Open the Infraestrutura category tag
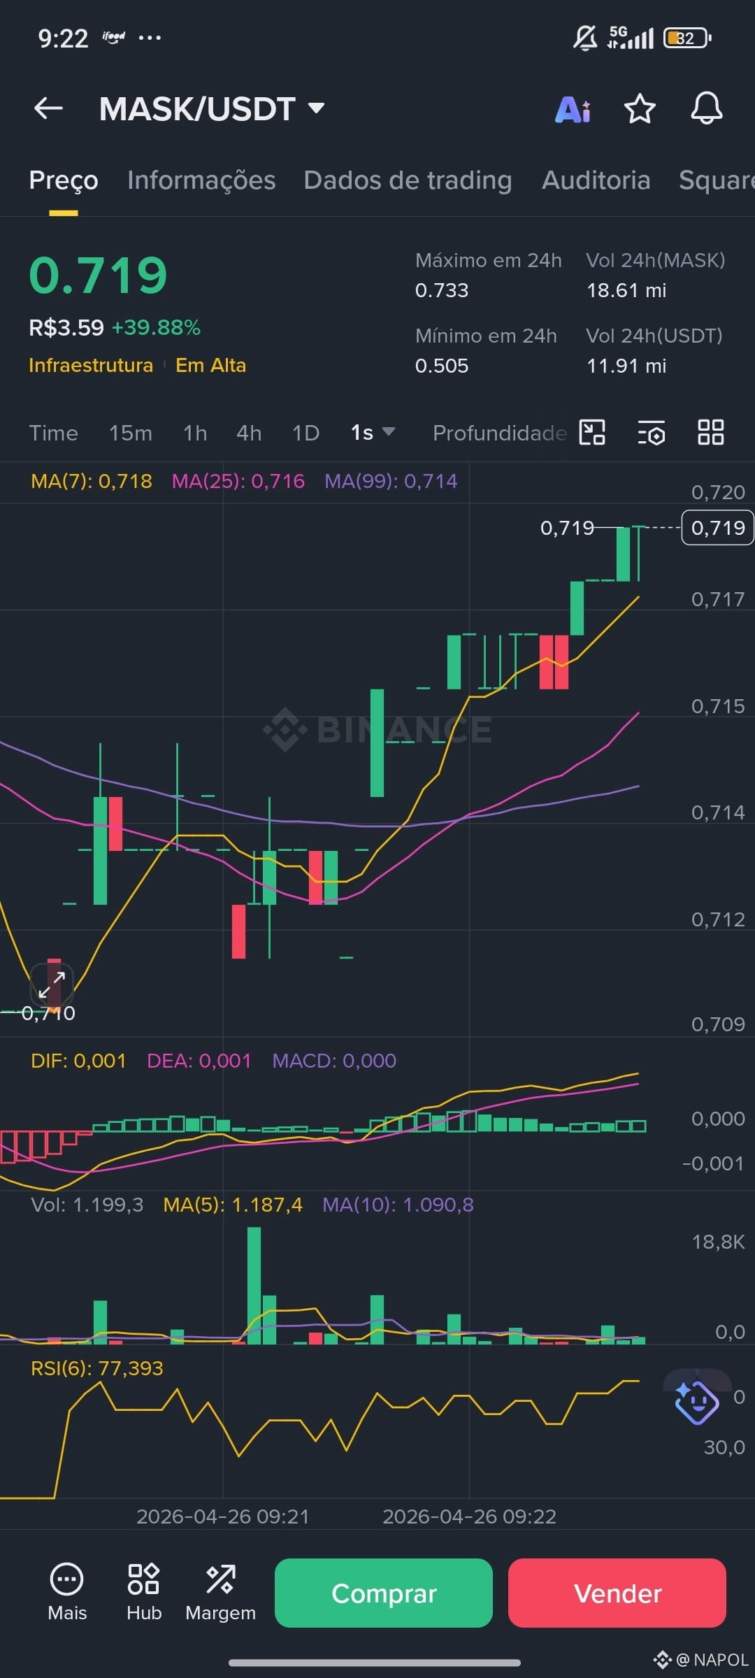 [91, 365]
